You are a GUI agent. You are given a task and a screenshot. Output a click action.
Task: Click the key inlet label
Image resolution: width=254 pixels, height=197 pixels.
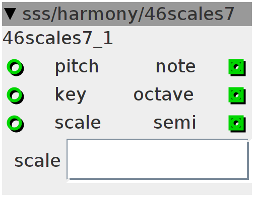click(71, 95)
